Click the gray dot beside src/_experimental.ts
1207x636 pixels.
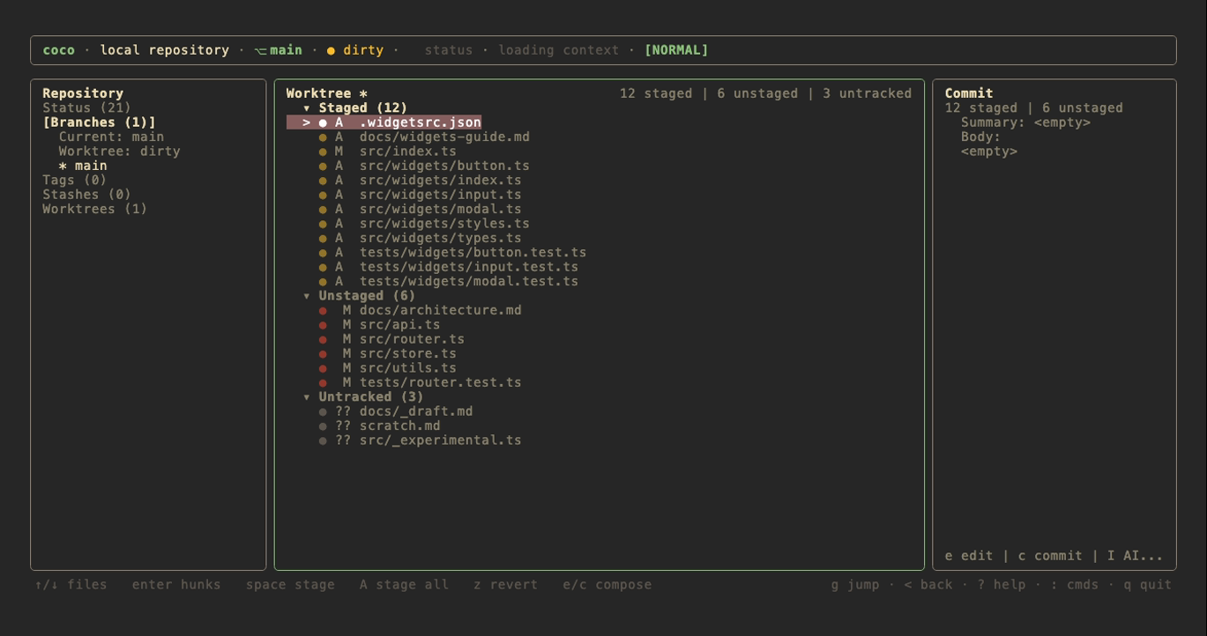pyautogui.click(x=323, y=440)
